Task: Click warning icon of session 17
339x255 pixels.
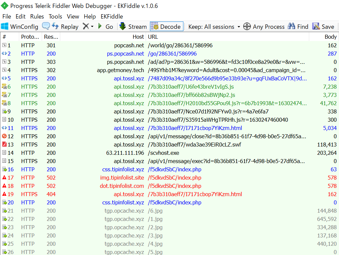Action: [x=4, y=178]
